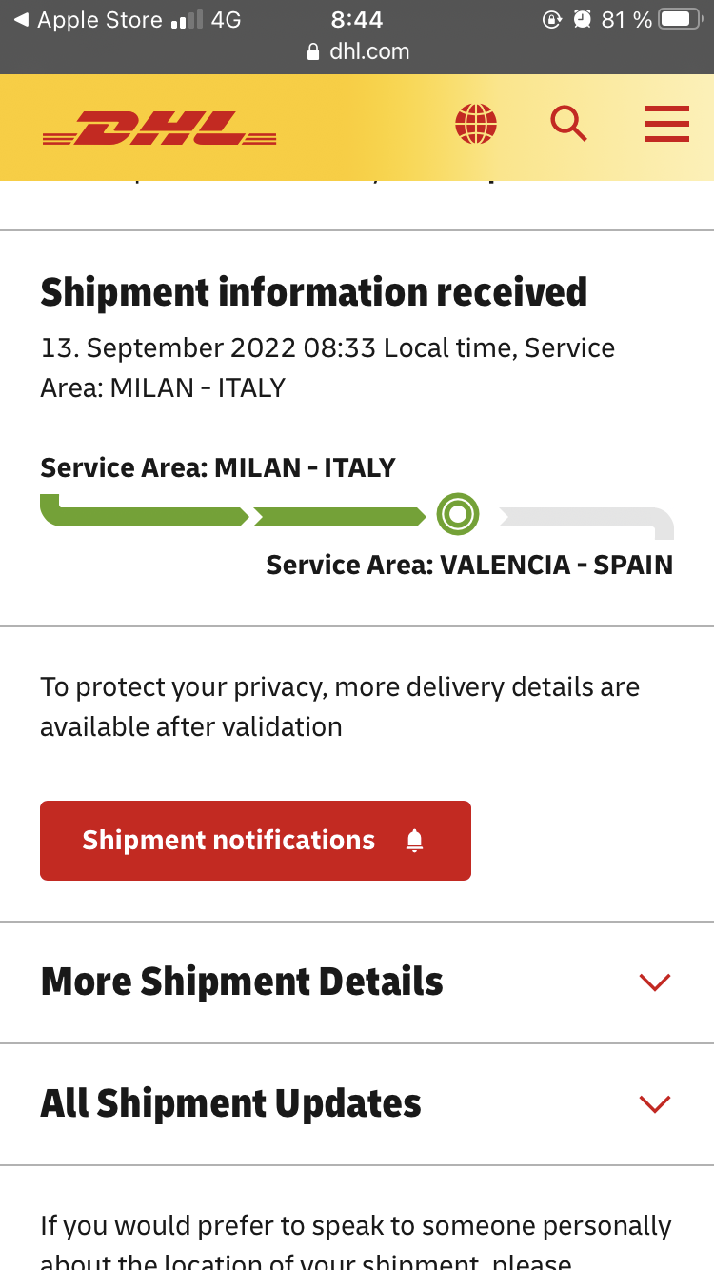Tap the bell icon in Shipment notifications
Screen dimensions: 714x1270
pos(414,841)
